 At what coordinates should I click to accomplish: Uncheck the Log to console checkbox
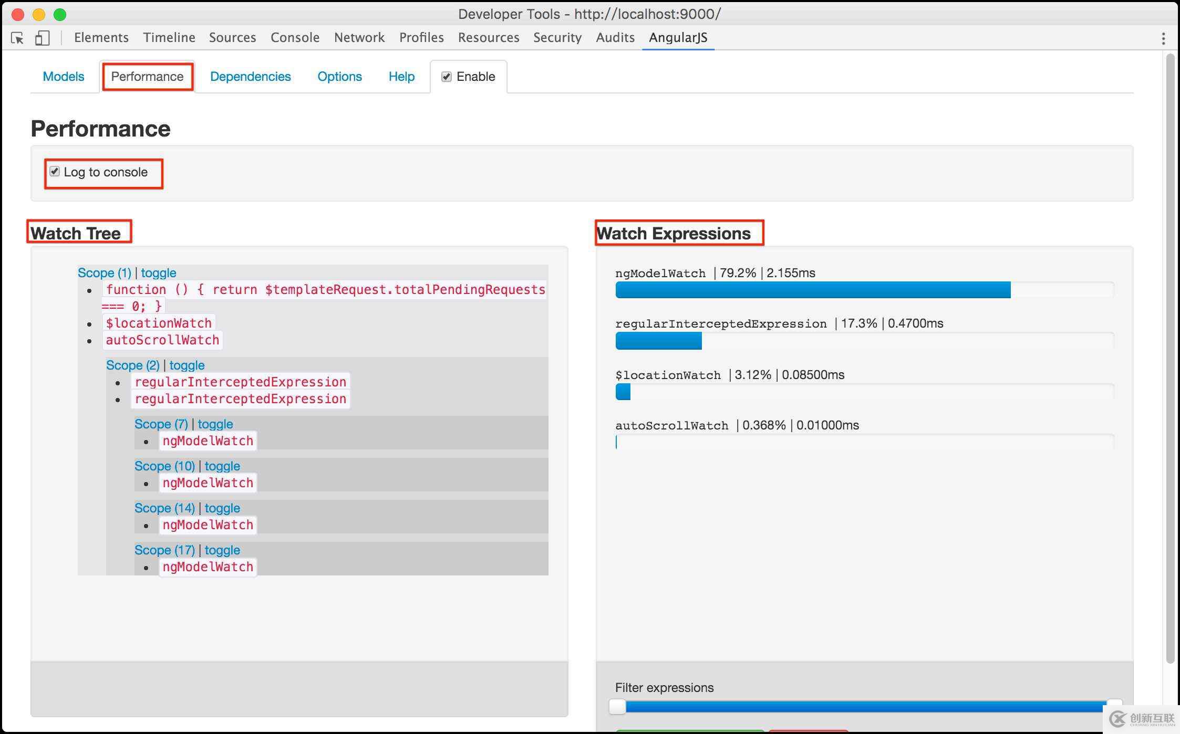coord(55,172)
